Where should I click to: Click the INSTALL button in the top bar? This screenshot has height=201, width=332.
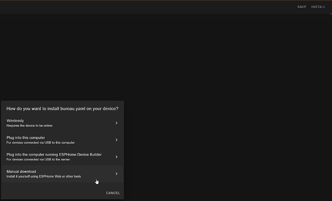point(318,7)
